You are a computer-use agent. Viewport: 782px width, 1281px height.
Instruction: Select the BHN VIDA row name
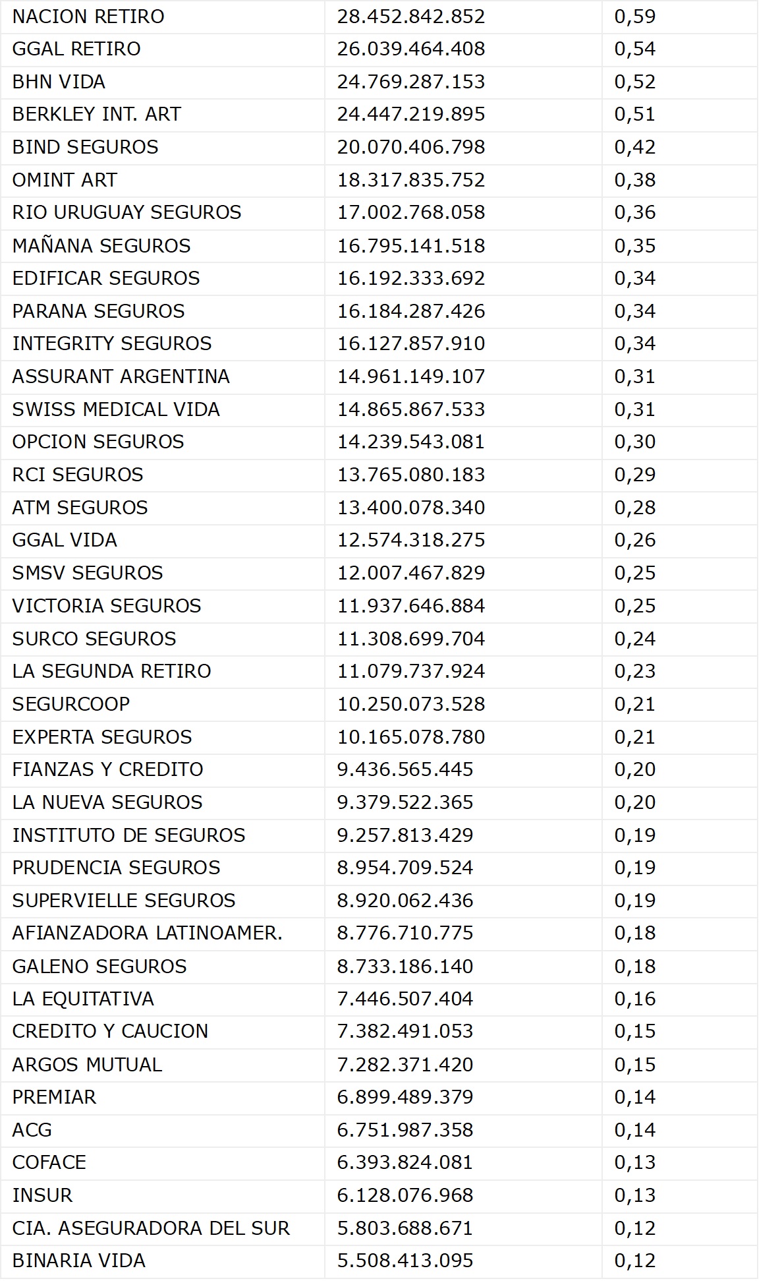(x=59, y=82)
